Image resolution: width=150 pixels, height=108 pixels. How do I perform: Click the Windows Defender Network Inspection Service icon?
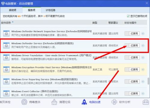point(6,33)
